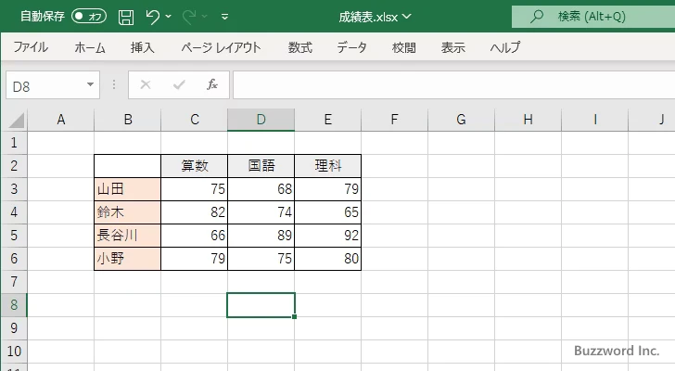Expand the 成績表.xlsx file name dropdown
Image resolution: width=675 pixels, height=371 pixels.
[x=407, y=17]
